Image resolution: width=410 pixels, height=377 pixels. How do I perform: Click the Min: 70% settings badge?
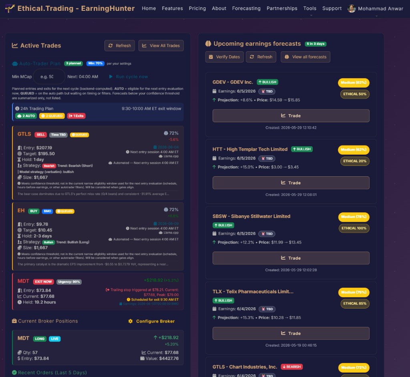tap(95, 63)
